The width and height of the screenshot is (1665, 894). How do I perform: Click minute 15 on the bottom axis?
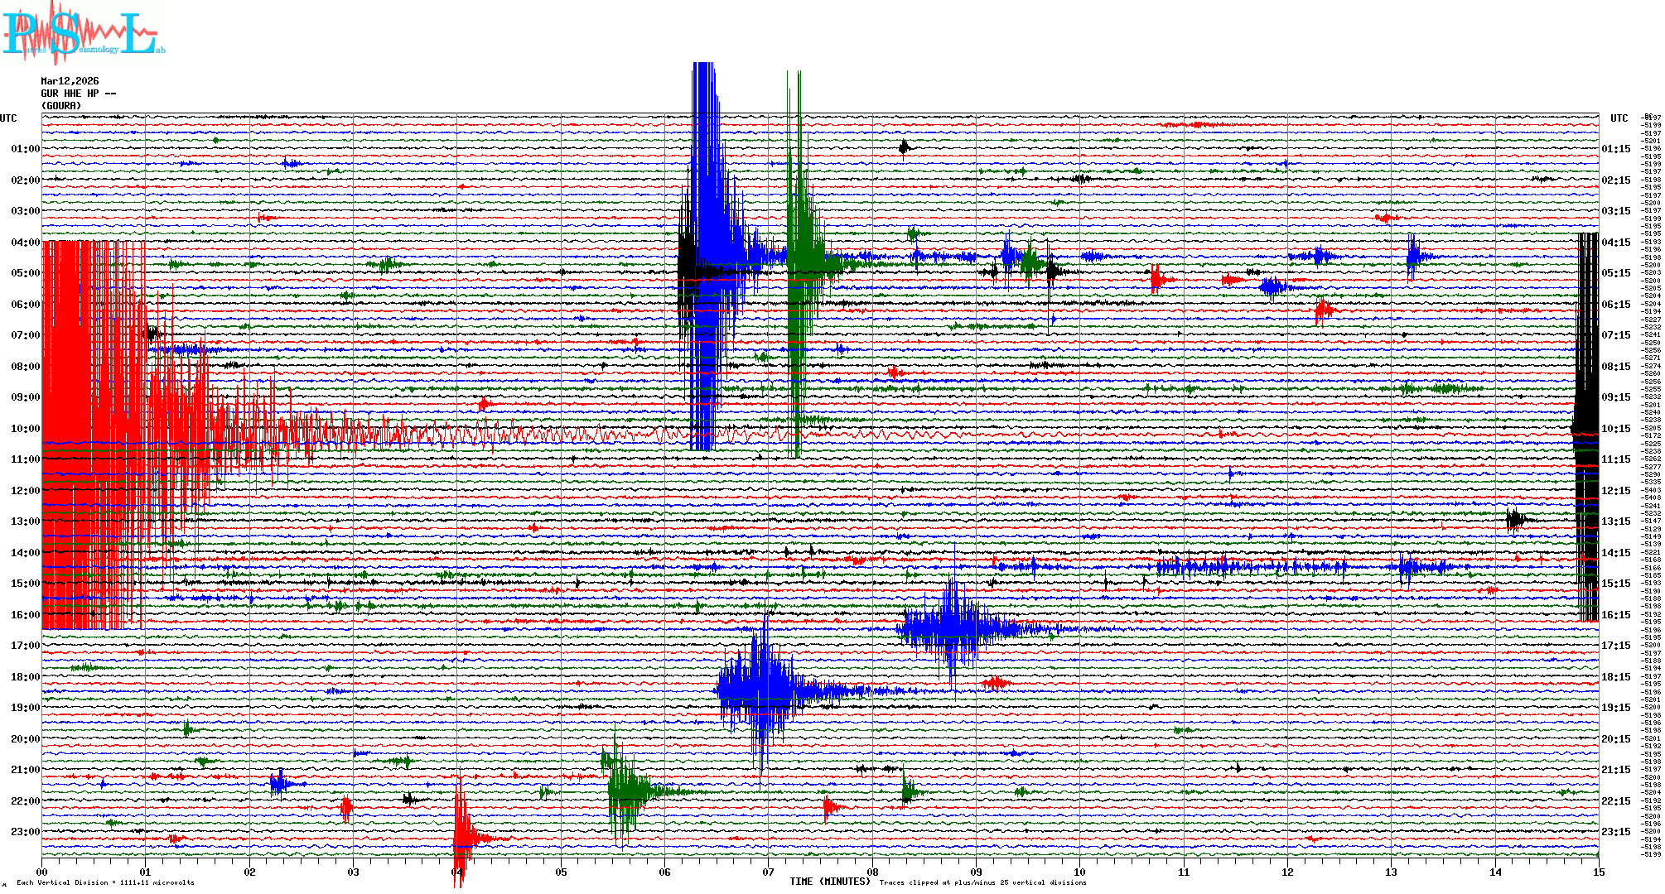point(1599,872)
